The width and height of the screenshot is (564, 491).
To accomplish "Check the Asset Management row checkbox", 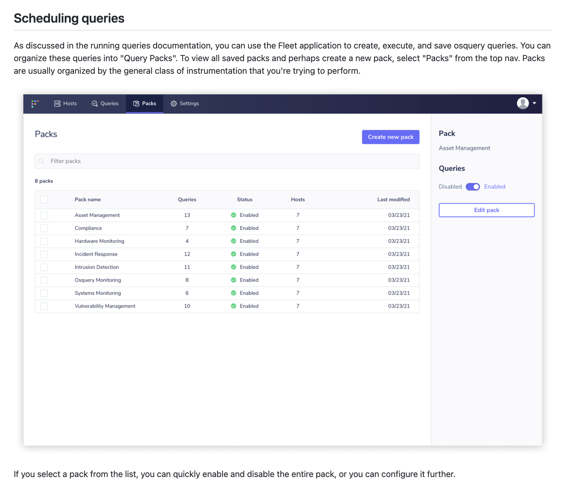I will click(x=44, y=215).
